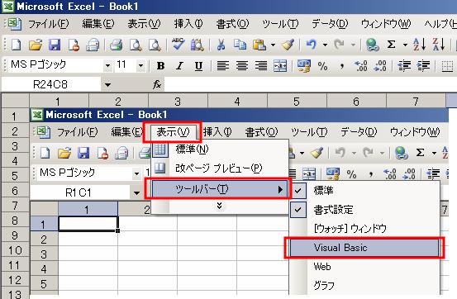Expand the R24C8 name box dropdown
457x299 pixels.
click(x=107, y=85)
